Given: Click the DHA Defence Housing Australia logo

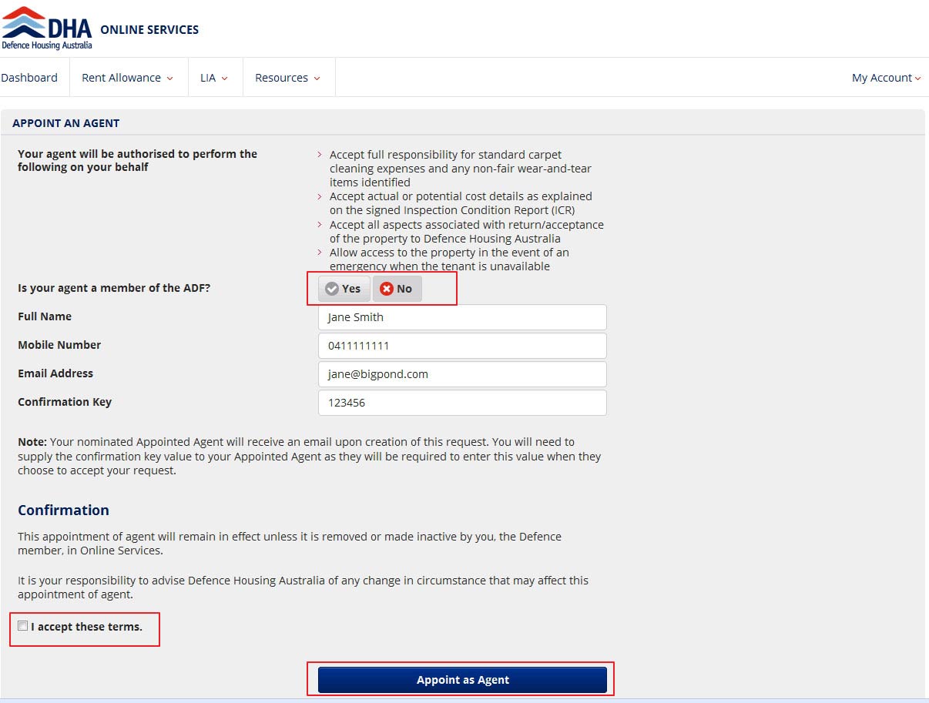Looking at the screenshot, I should coord(46,28).
